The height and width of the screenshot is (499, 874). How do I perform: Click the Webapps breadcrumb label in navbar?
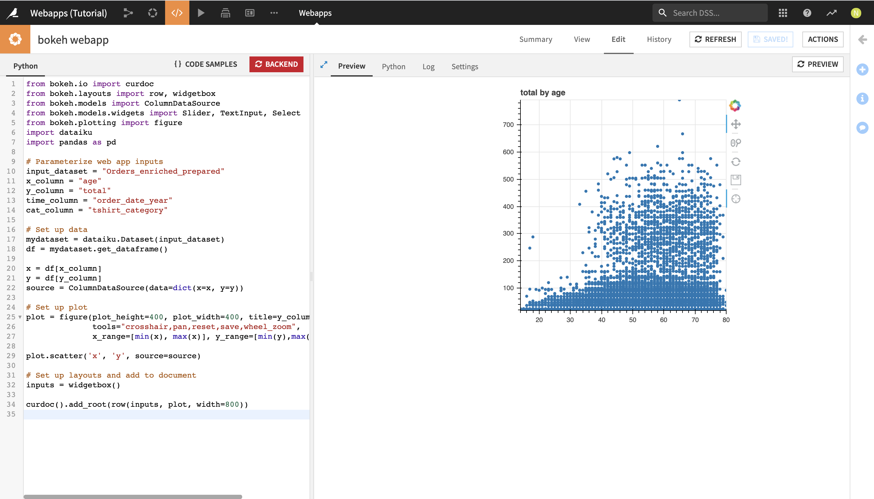tap(315, 13)
